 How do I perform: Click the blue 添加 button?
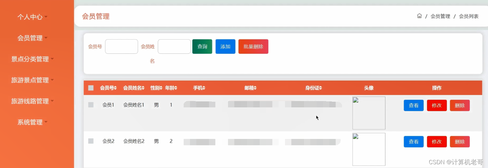tap(225, 47)
